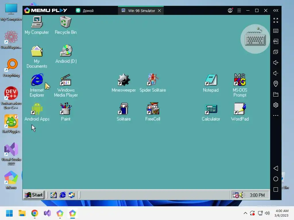Decrease MEmu volume

click(276, 73)
